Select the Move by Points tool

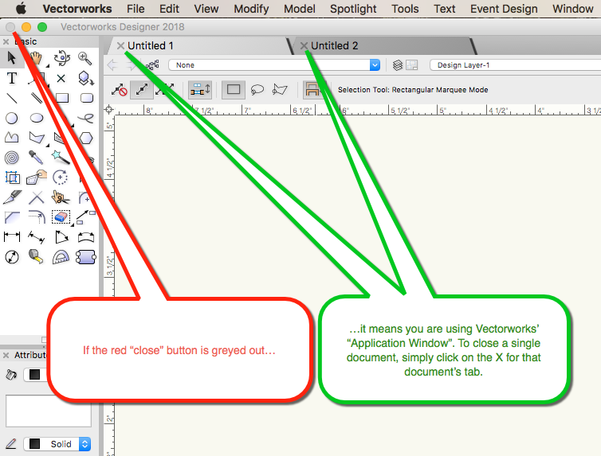click(86, 217)
